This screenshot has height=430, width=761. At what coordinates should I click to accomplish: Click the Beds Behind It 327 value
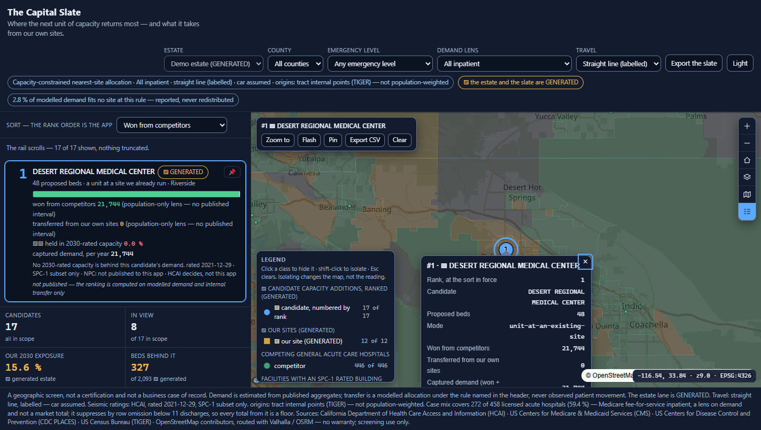tap(140, 368)
